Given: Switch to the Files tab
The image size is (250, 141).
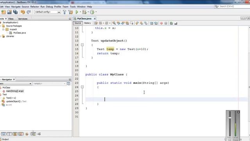Looking at the screenshot, I should click(x=11, y=19).
